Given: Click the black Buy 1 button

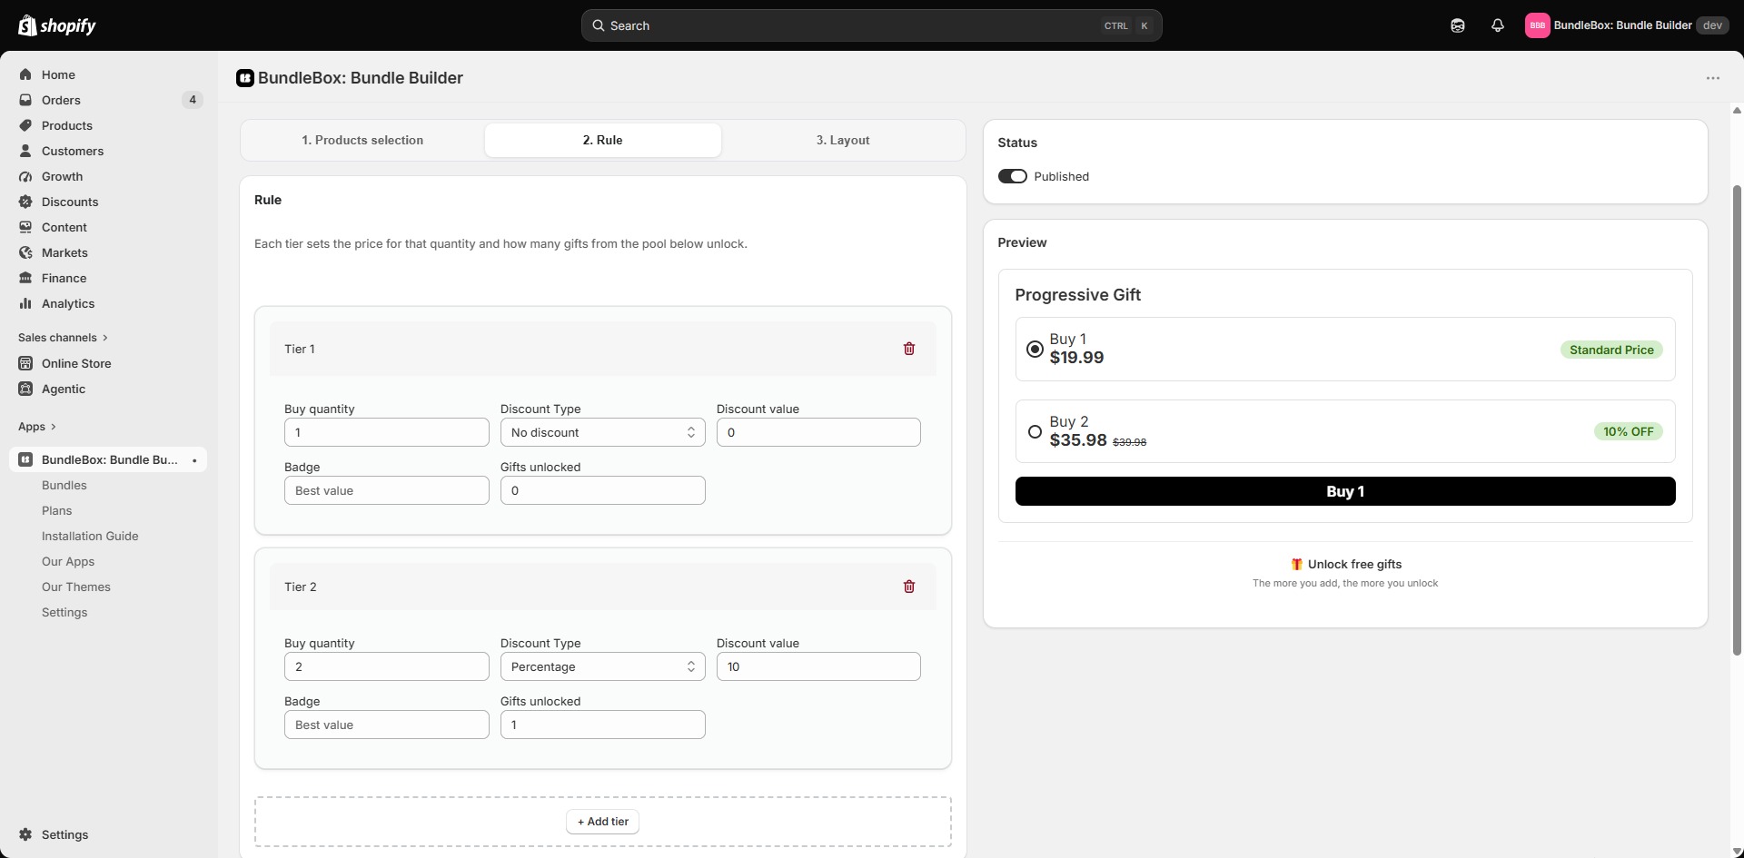Looking at the screenshot, I should coord(1344,491).
